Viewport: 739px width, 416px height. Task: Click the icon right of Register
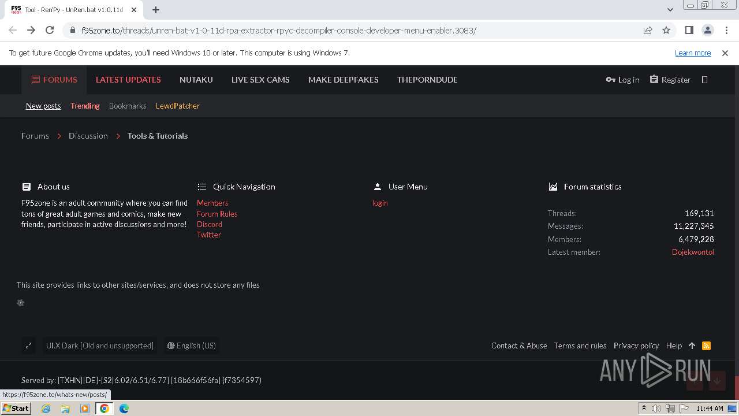coord(704,80)
